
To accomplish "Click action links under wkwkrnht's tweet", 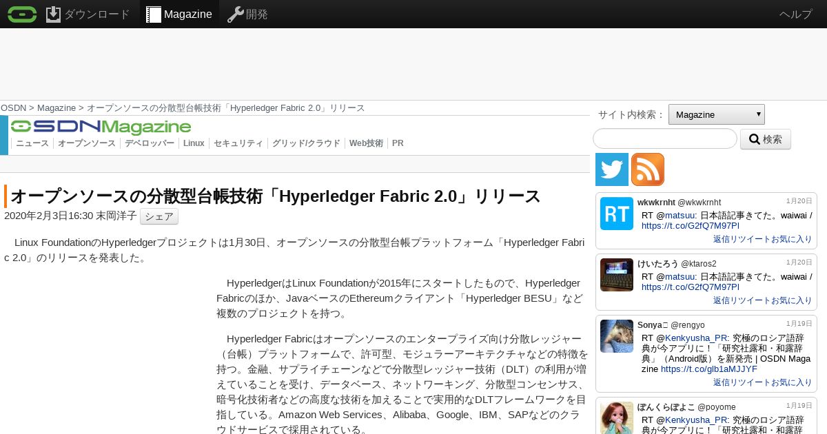I will 762,239.
